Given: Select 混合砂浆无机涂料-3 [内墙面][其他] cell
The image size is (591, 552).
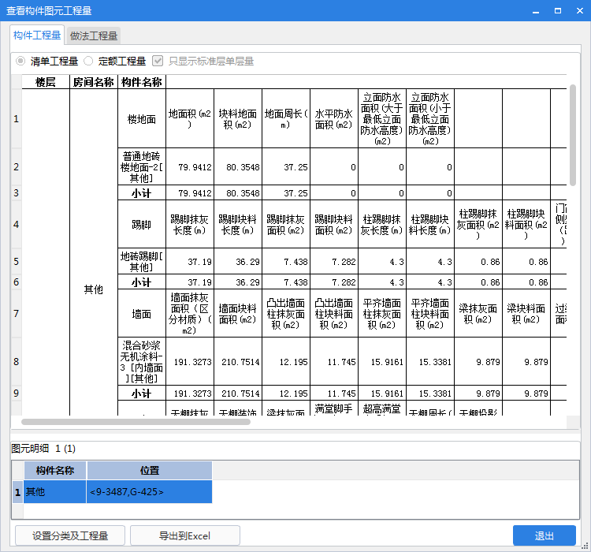Looking at the screenshot, I should click(142, 361).
